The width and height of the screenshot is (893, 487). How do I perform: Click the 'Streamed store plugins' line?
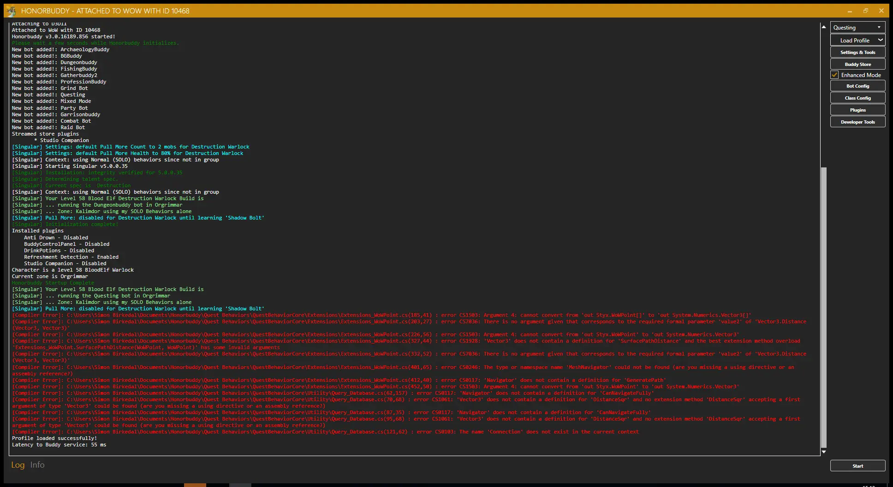pos(45,134)
